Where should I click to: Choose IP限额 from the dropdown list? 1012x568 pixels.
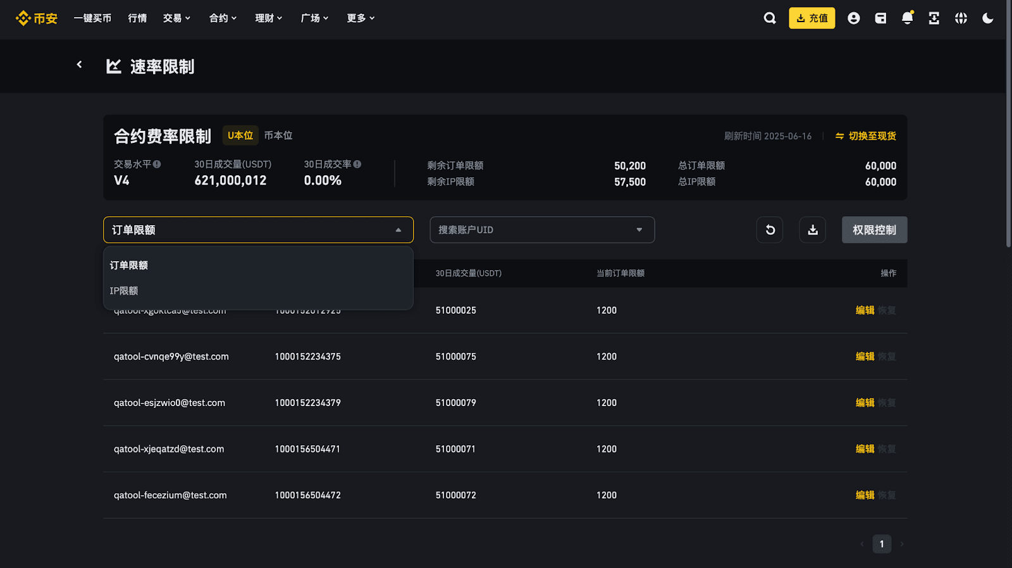click(124, 291)
